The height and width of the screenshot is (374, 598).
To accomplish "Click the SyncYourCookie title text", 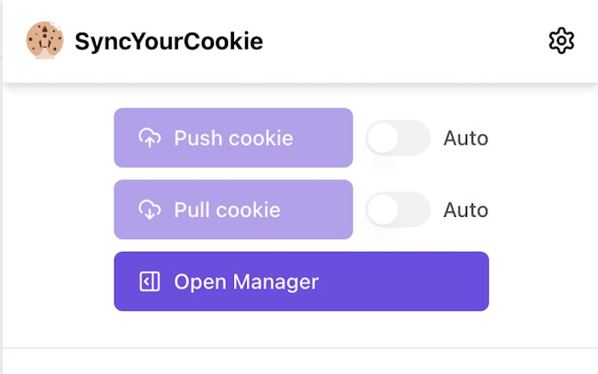I will click(169, 41).
